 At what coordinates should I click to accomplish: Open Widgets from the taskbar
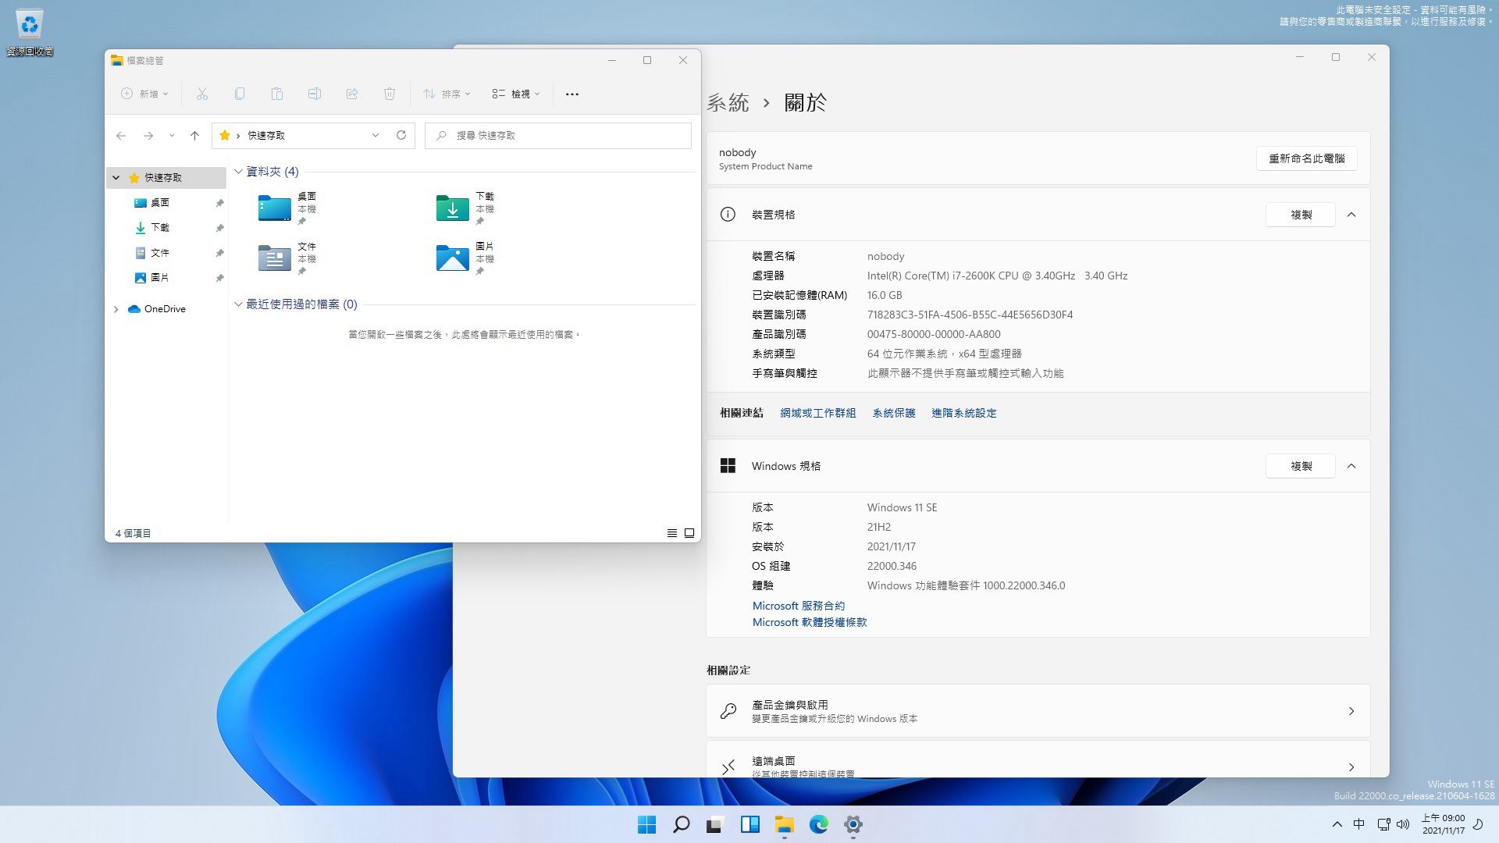click(750, 824)
